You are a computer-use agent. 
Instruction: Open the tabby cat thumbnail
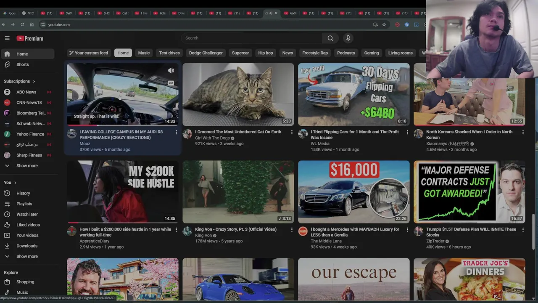click(238, 94)
